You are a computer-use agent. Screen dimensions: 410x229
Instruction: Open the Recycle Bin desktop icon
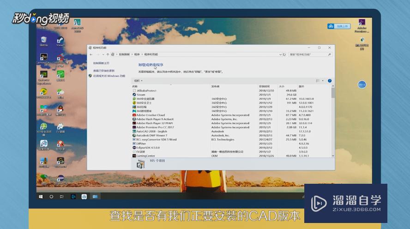(x=44, y=41)
